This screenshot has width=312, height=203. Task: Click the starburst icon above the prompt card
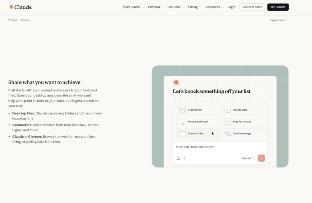176,82
